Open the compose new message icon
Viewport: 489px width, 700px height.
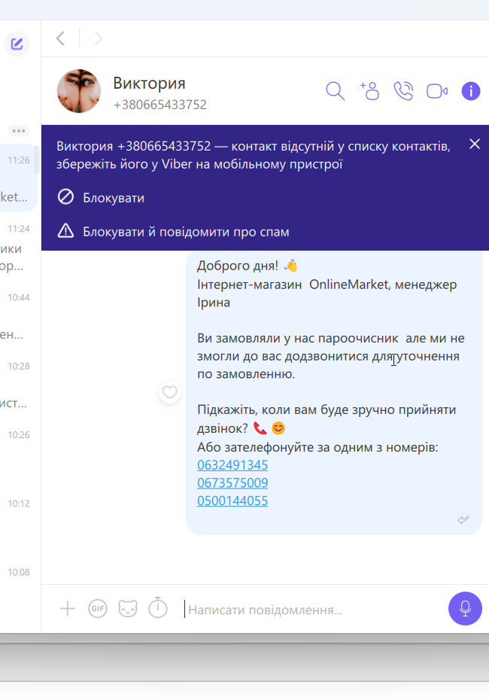(17, 44)
